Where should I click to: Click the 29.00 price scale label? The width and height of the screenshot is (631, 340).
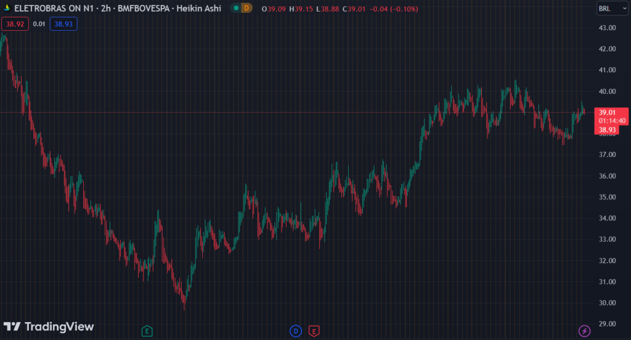(607, 324)
